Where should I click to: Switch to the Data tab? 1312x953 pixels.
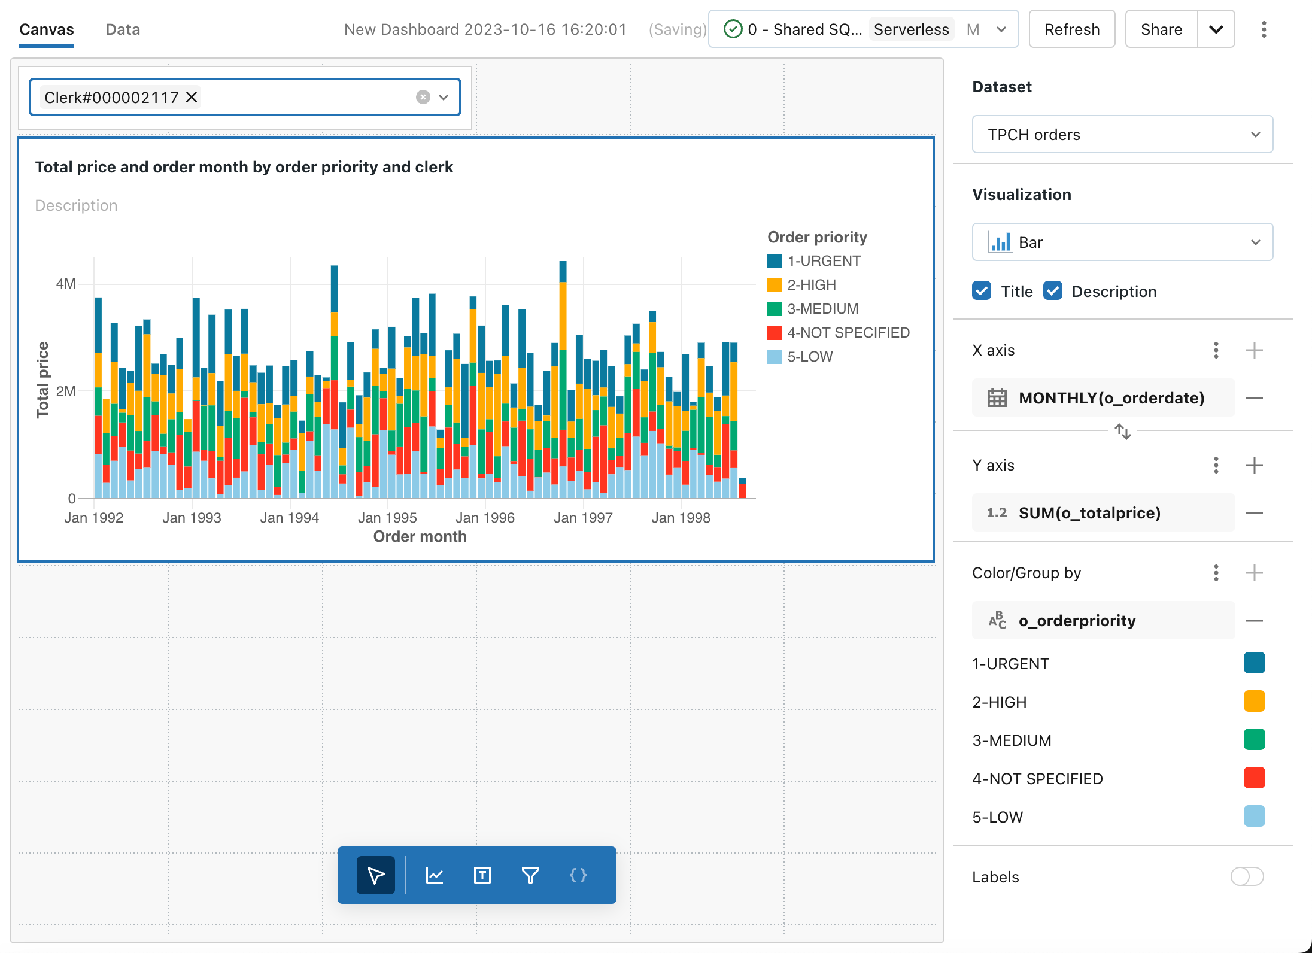(x=123, y=29)
